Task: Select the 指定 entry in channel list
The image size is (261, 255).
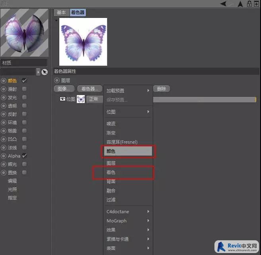Action: coord(12,198)
